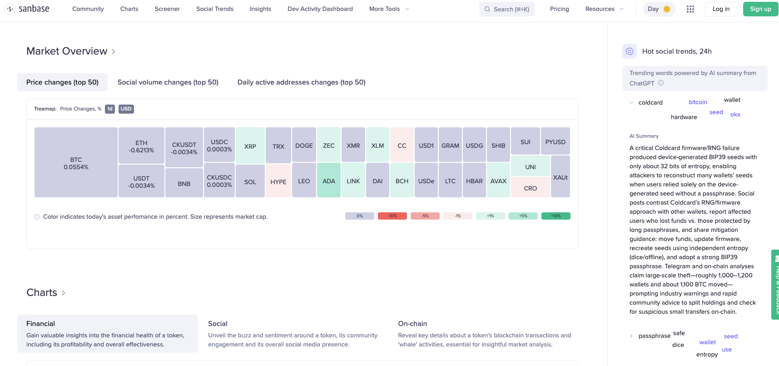
Task: Select the XAUt treemap tile
Action: tap(561, 176)
